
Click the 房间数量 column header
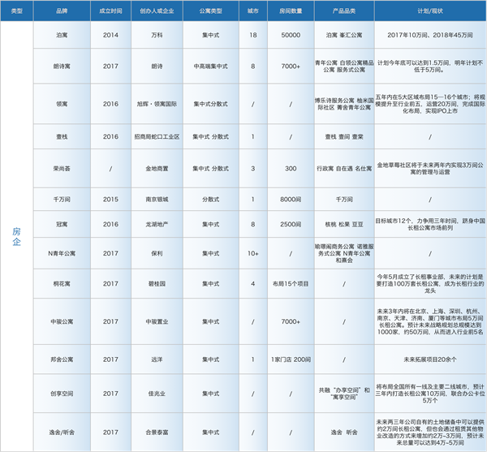[290, 13]
